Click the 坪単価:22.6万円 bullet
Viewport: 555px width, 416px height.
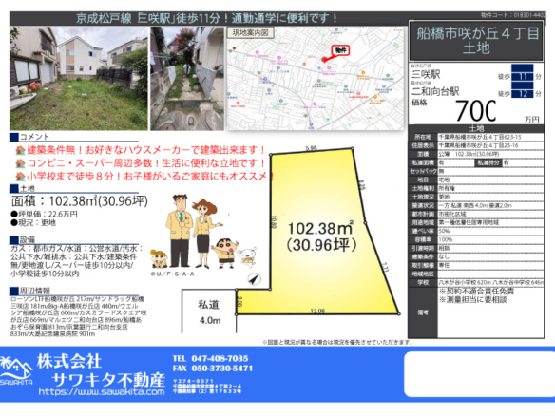45,214
